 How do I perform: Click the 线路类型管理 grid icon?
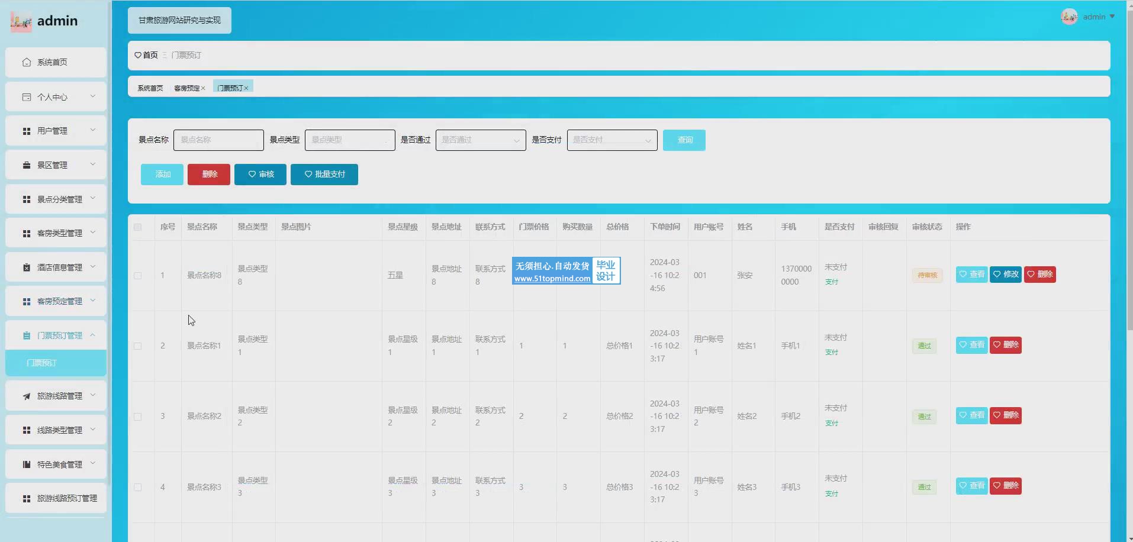coord(27,430)
